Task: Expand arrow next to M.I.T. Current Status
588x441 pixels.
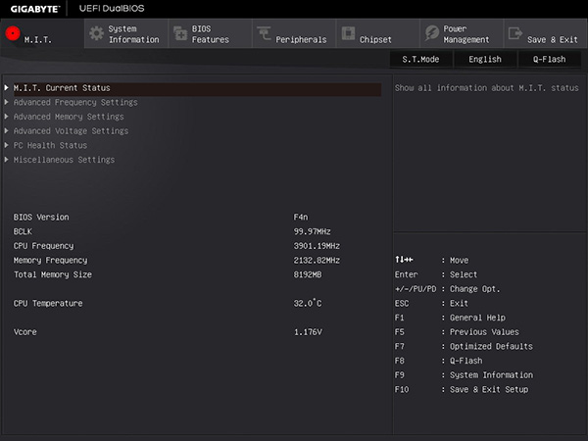Action: click(x=7, y=88)
